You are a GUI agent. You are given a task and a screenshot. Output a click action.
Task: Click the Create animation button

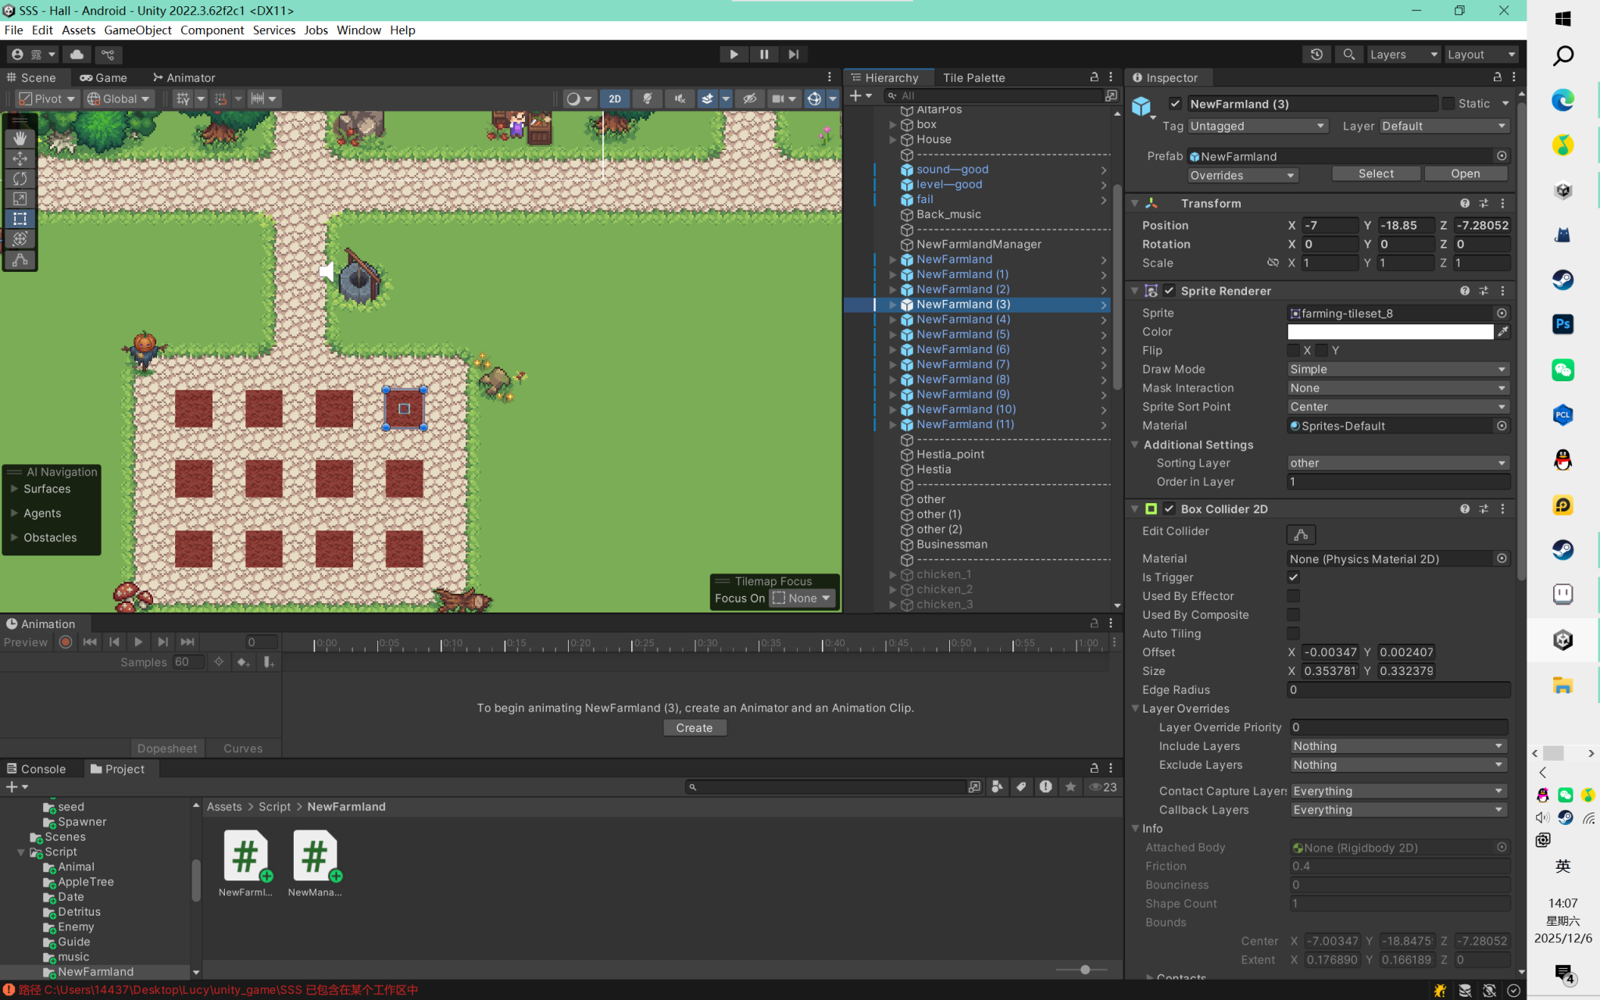[694, 727]
